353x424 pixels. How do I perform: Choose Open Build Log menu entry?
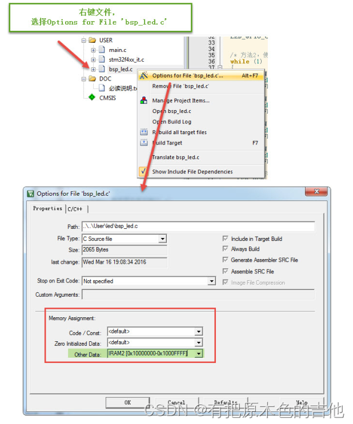click(x=200, y=122)
